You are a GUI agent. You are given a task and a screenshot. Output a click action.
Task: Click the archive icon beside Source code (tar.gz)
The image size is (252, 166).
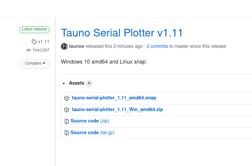(67, 133)
